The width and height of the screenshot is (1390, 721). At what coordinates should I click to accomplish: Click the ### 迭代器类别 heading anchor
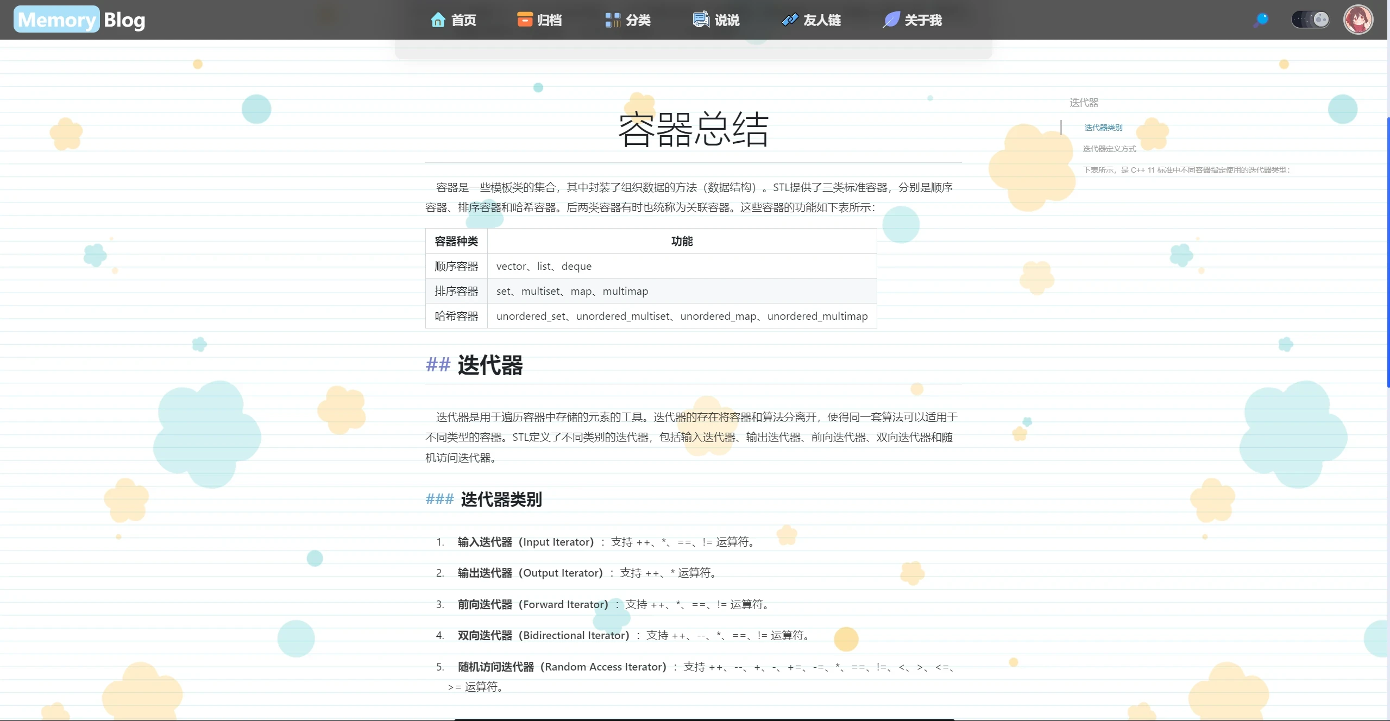point(439,499)
